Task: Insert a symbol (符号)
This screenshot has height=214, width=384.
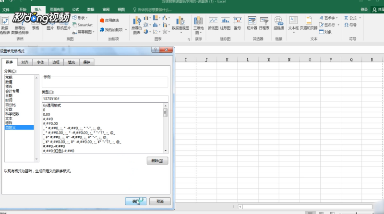Action: (x=350, y=25)
